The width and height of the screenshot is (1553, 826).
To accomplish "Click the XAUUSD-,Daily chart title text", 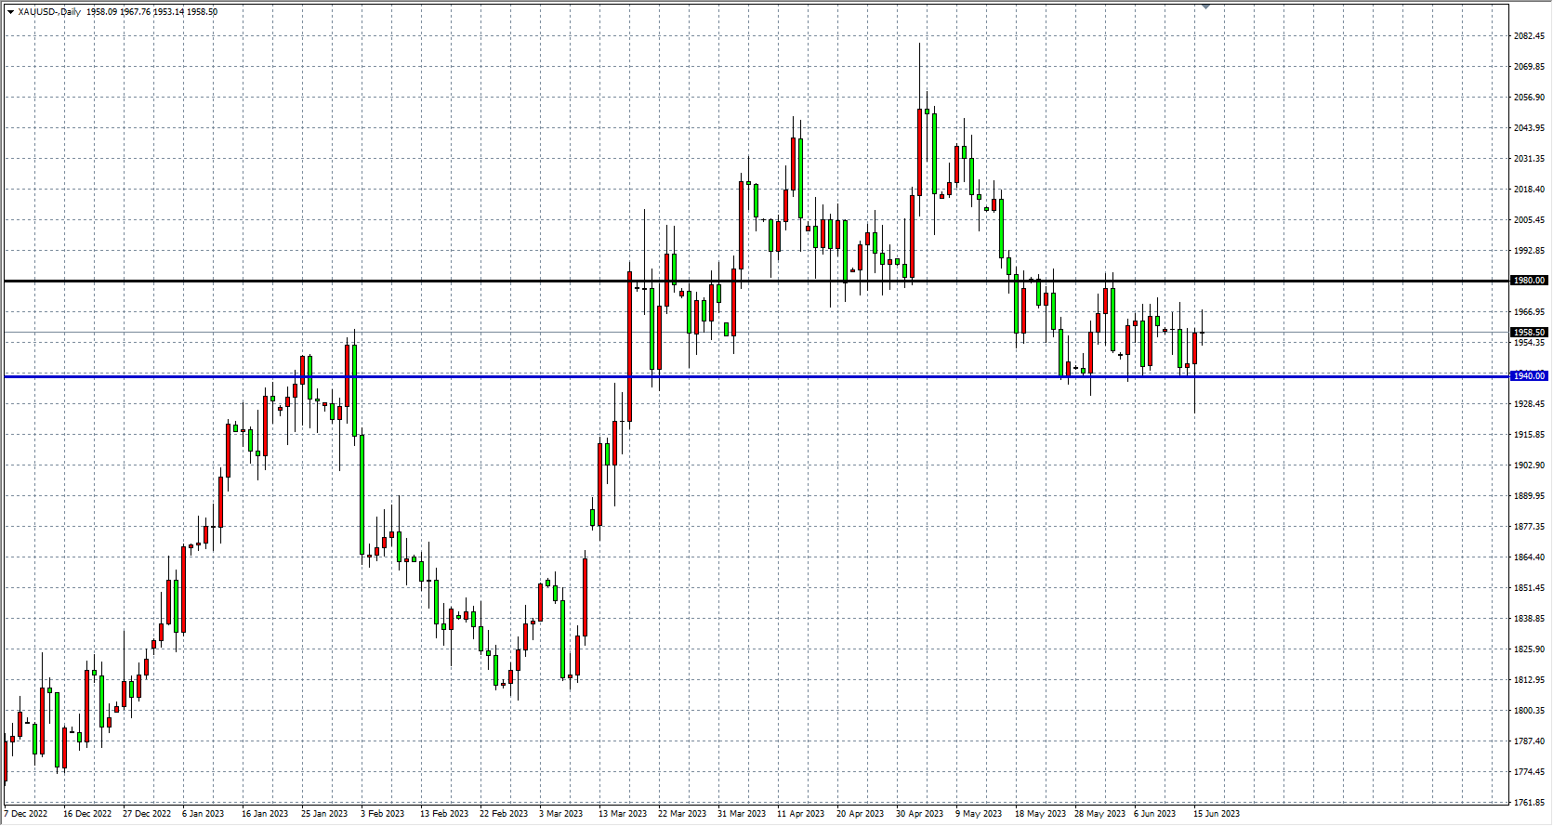I will click(49, 12).
